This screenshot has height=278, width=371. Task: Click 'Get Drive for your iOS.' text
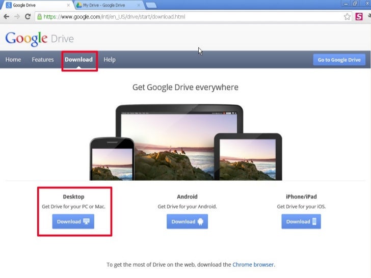(301, 207)
